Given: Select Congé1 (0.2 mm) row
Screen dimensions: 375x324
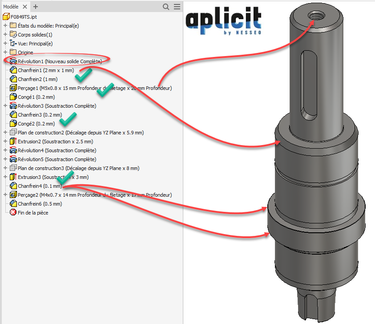Looking at the screenshot, I should pos(36,97).
